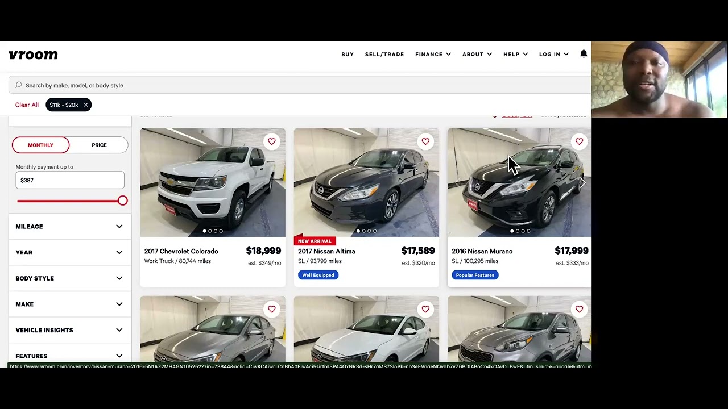Image resolution: width=728 pixels, height=409 pixels.
Task: Click the search magnifier icon
Action: [19, 85]
